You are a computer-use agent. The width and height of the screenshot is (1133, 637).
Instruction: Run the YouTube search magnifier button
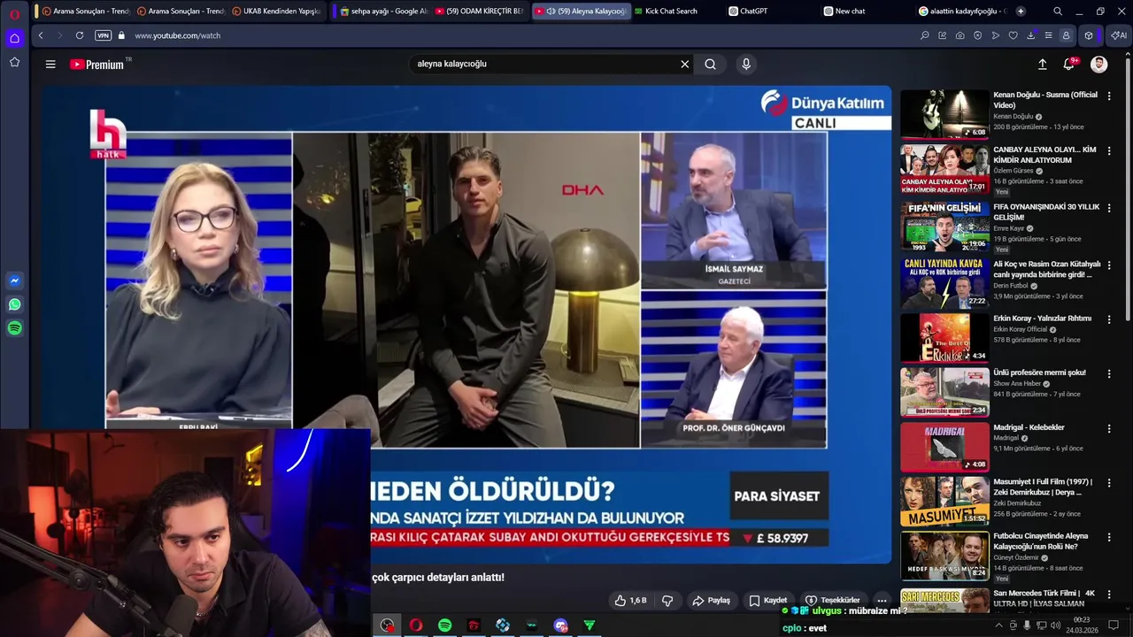point(710,64)
